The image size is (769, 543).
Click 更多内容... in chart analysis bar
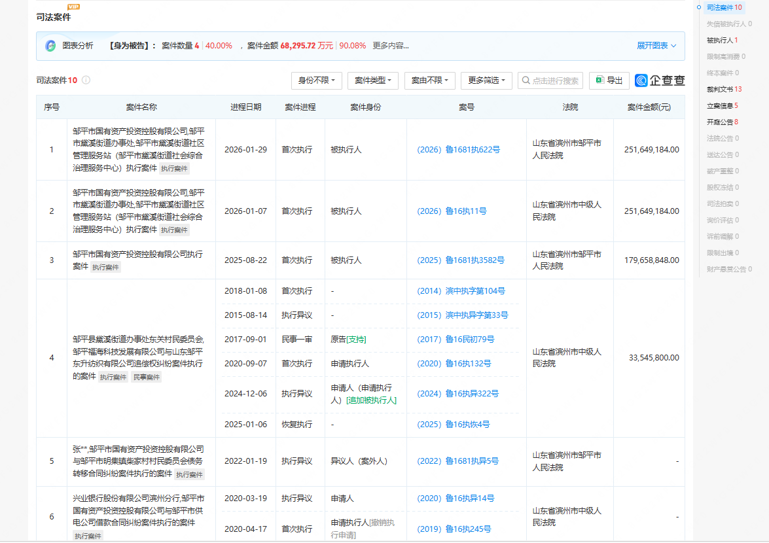coord(391,46)
